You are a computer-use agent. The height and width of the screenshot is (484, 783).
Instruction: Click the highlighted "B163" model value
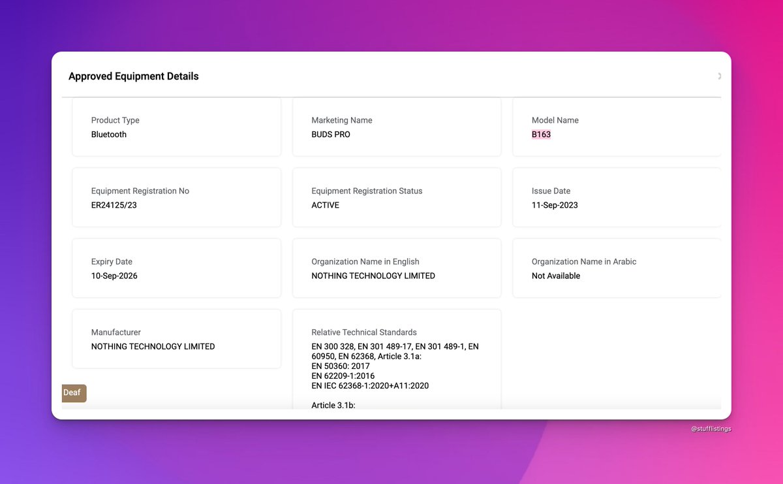[x=542, y=135]
